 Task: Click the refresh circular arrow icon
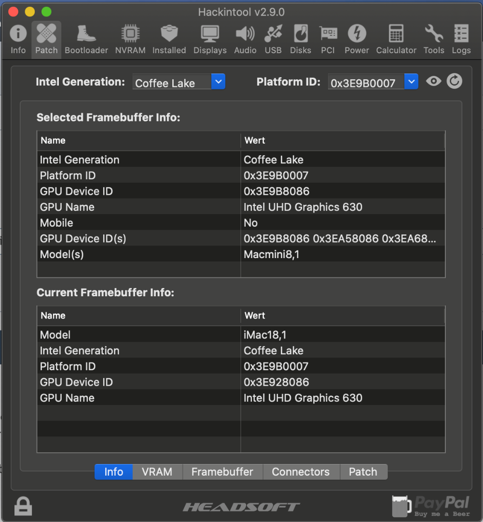click(x=454, y=81)
